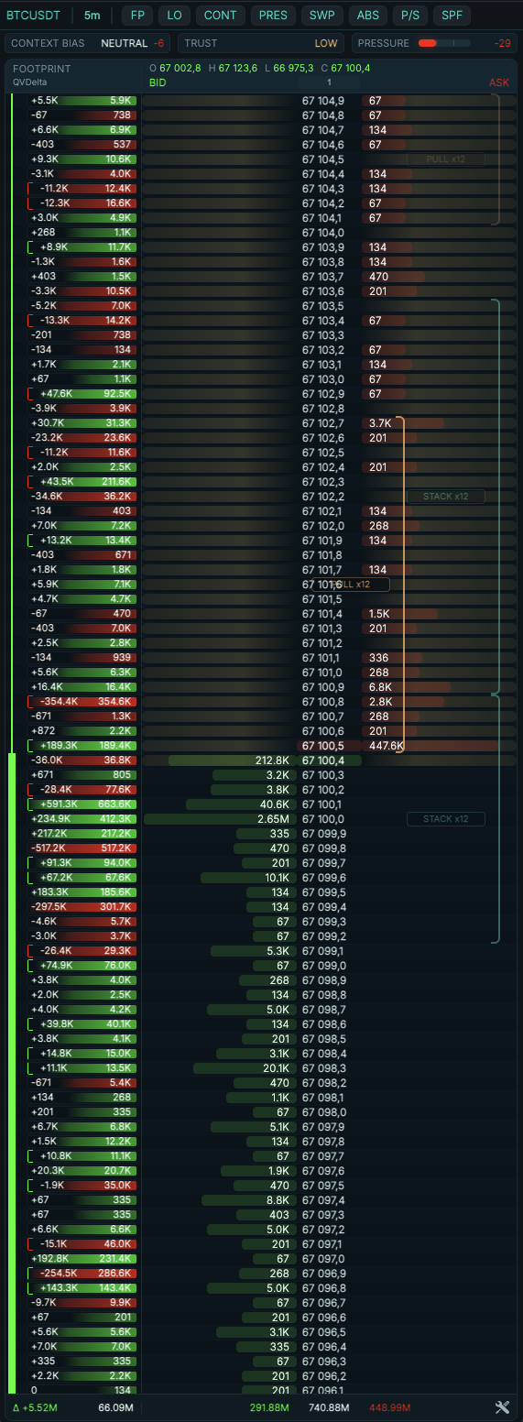Select the 412.3K volume cell

tap(115, 819)
